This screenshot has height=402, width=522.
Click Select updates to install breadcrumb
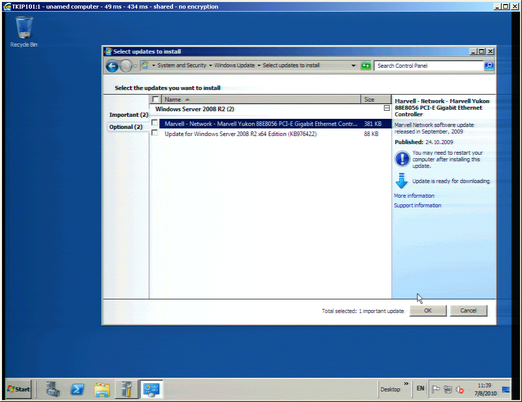[291, 65]
